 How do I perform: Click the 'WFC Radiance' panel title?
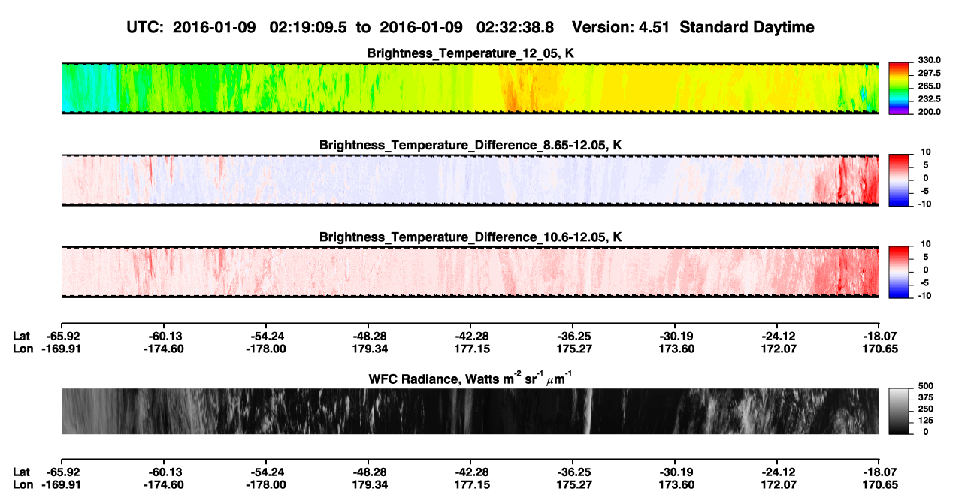tap(470, 379)
